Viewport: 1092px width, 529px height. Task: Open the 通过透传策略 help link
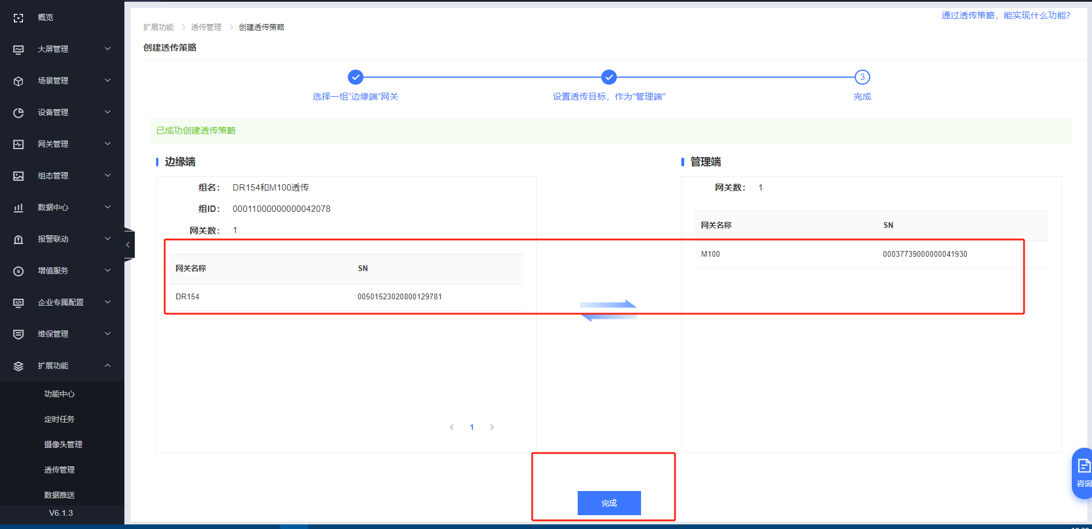tap(1006, 16)
